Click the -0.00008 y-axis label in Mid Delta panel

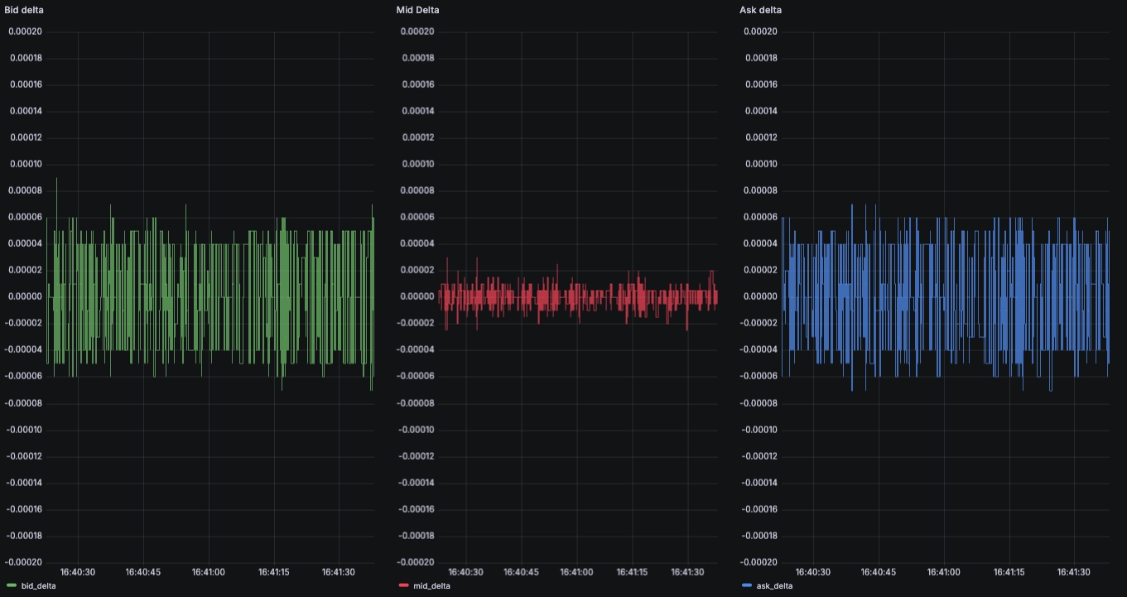point(417,403)
